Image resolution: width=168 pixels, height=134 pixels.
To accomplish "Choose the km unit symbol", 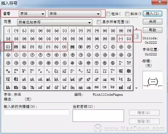I will pyautogui.click(x=113, y=87).
